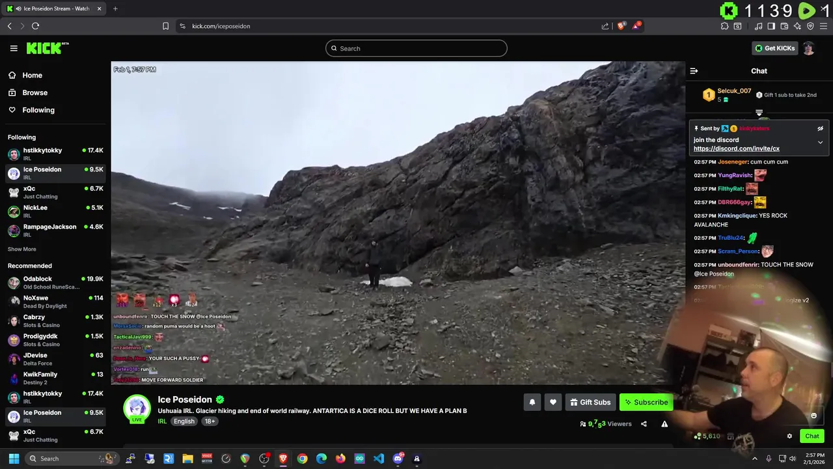833x469 pixels.
Task: Open the hamburger sidebar menu
Action: (14, 48)
